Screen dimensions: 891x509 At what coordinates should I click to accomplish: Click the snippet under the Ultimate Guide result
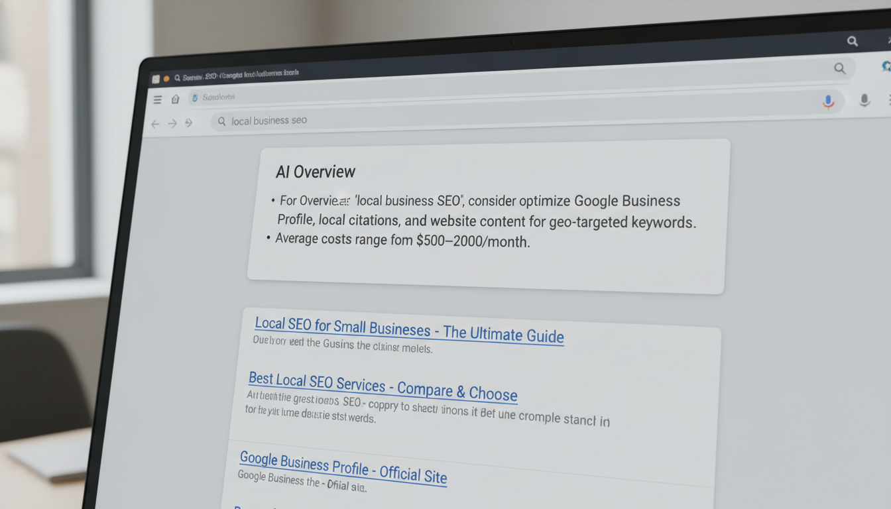click(x=342, y=345)
